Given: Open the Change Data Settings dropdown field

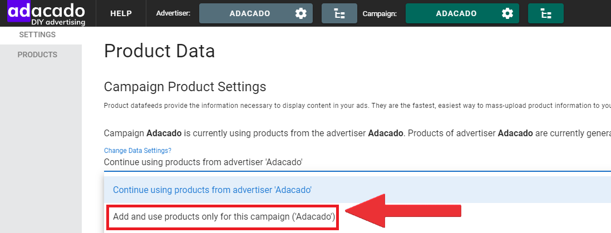Looking at the screenshot, I should click(357, 162).
